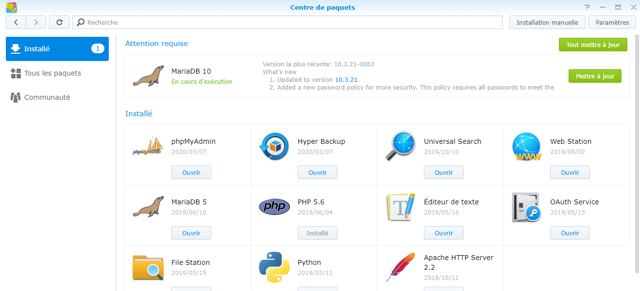
Task: Switch to the Communauté section
Action: tap(57, 97)
